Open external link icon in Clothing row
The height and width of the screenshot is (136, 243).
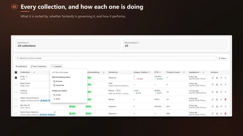[x=212, y=92]
